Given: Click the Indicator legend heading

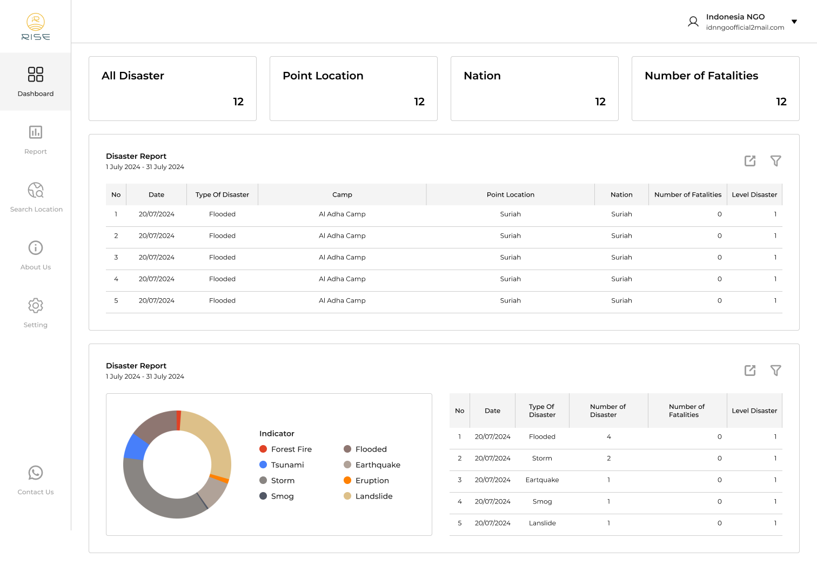Looking at the screenshot, I should coord(277,433).
